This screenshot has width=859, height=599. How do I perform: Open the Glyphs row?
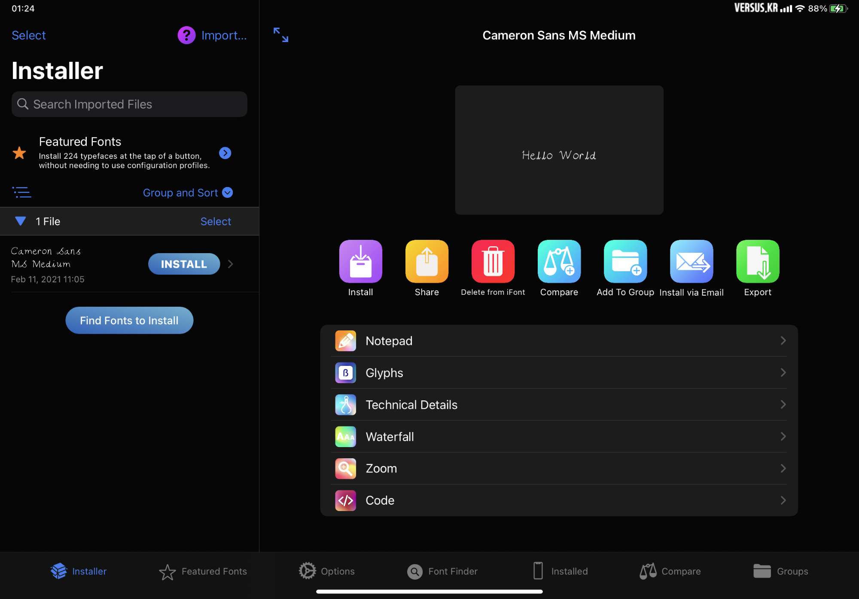(558, 372)
